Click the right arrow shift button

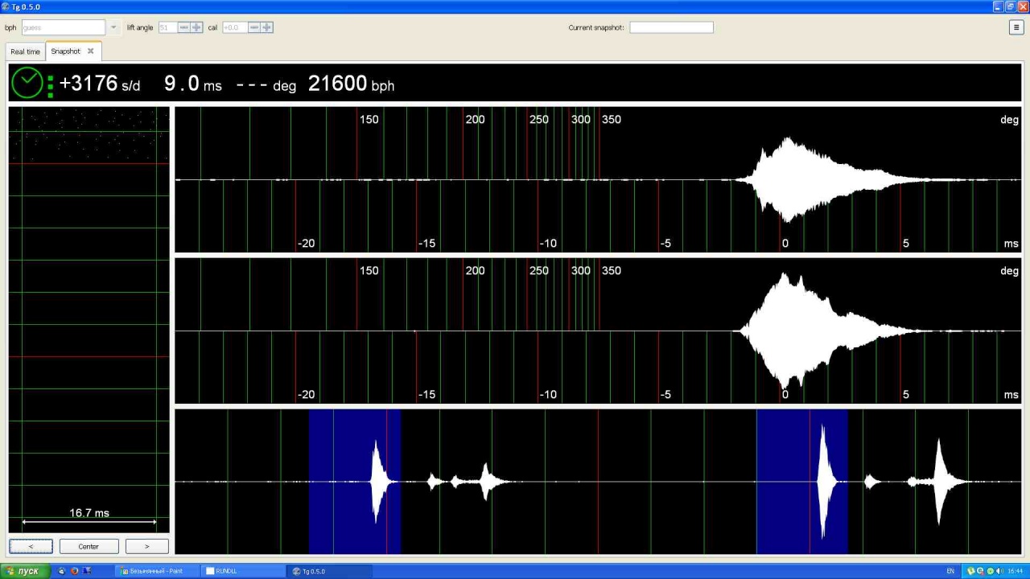click(146, 547)
